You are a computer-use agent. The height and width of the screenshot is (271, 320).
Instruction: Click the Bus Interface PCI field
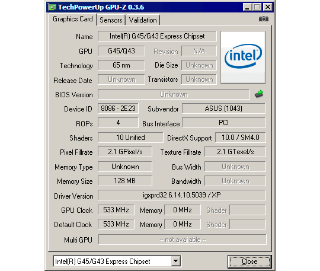click(x=223, y=123)
